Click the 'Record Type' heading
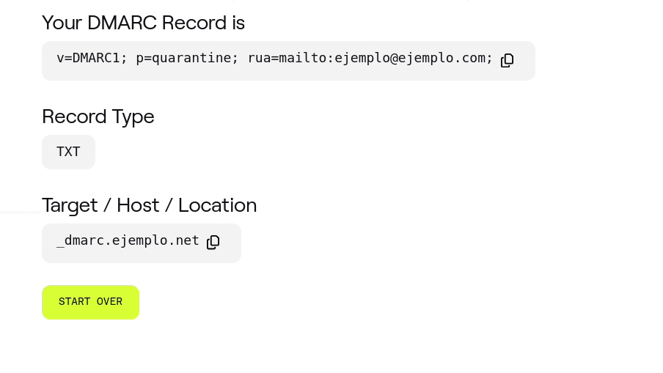This screenshot has width=663, height=373. [98, 117]
